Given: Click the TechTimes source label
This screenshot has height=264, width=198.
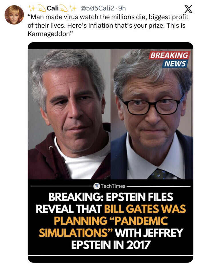Looking at the screenshot, I should [113, 186].
